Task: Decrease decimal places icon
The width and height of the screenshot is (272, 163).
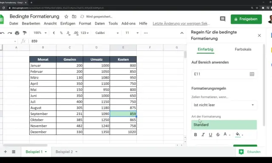Action: click(x=68, y=33)
